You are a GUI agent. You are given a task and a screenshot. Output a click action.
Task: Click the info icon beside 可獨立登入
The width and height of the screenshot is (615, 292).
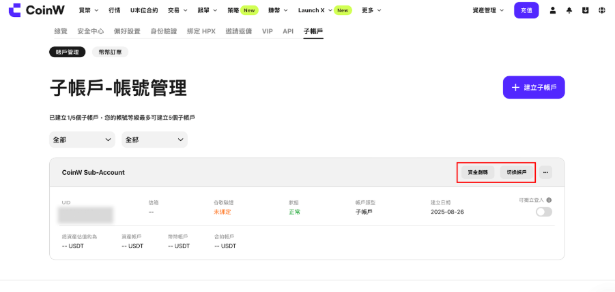(x=549, y=200)
